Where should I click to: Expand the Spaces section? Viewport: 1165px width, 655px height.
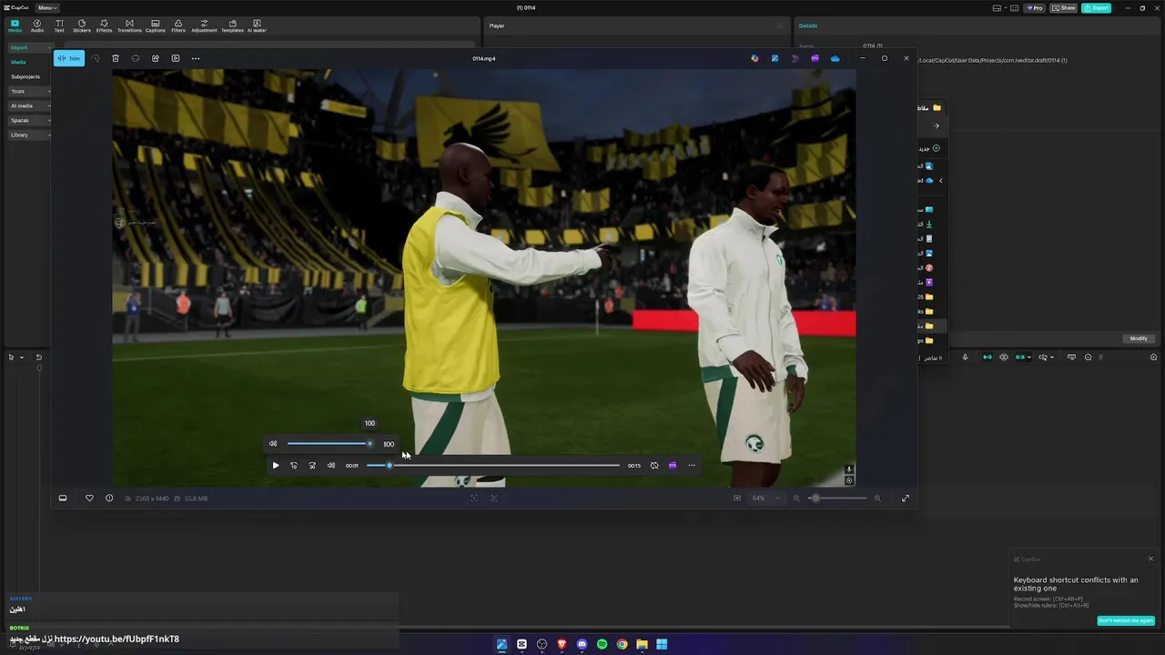[30, 120]
